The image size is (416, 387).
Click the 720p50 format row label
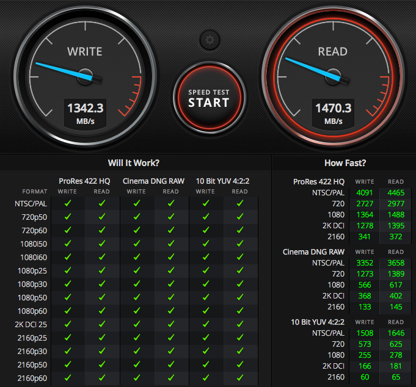[x=34, y=217]
